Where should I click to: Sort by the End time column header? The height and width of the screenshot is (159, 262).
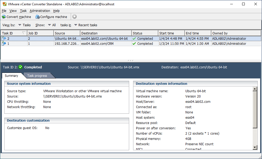click(198, 33)
